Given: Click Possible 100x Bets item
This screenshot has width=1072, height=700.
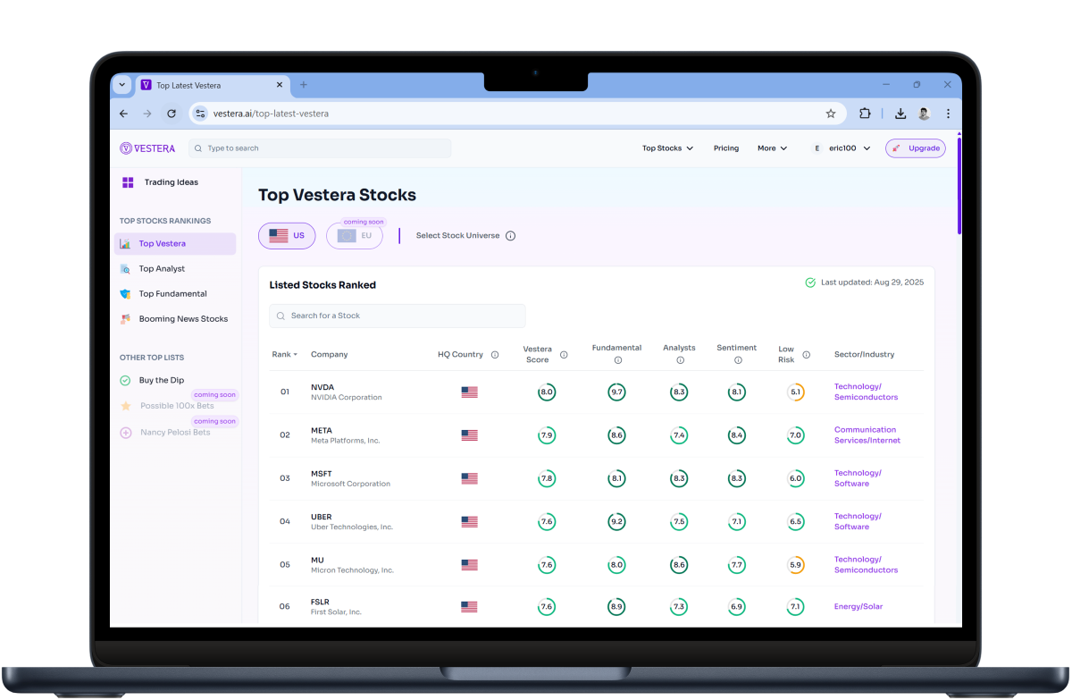Looking at the screenshot, I should click(x=177, y=406).
